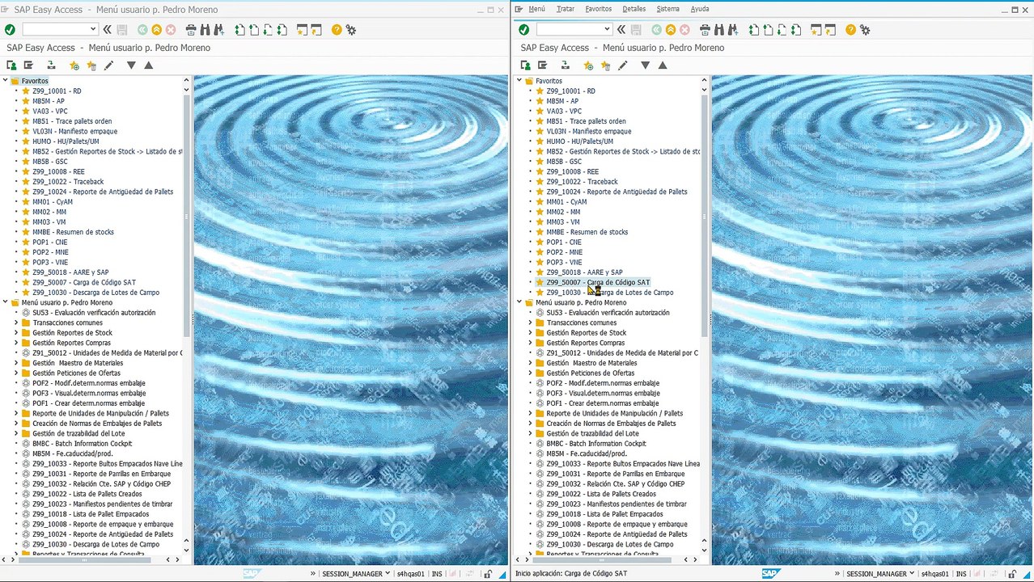Click yellow Exit icon in left window

click(x=156, y=30)
